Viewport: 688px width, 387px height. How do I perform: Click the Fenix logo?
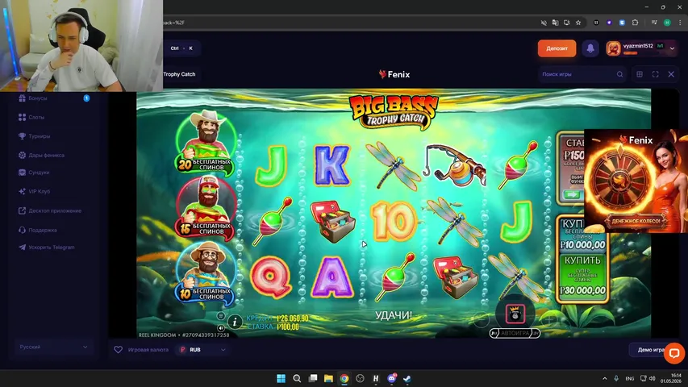tap(394, 74)
